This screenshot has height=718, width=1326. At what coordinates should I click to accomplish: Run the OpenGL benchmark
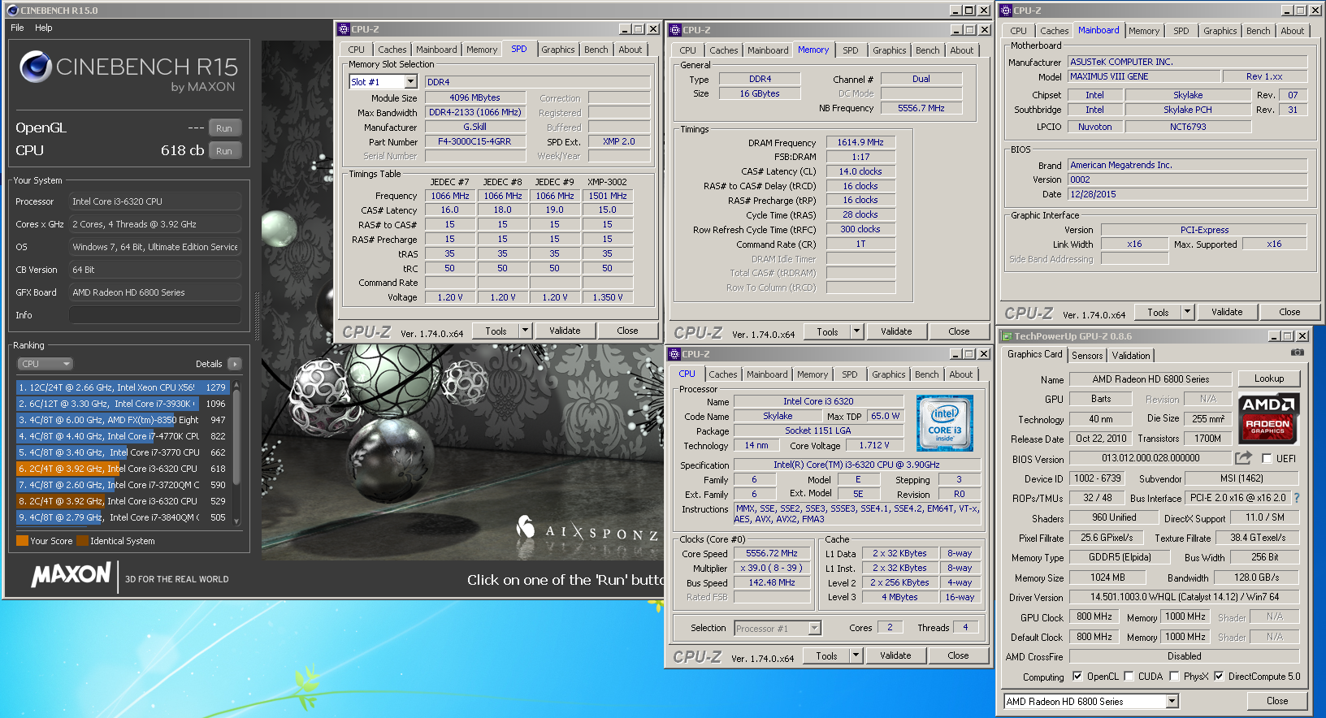[x=224, y=128]
